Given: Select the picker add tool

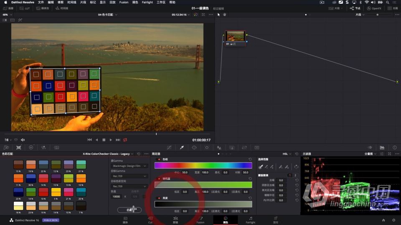Looking at the screenshot, I should click(272, 167).
